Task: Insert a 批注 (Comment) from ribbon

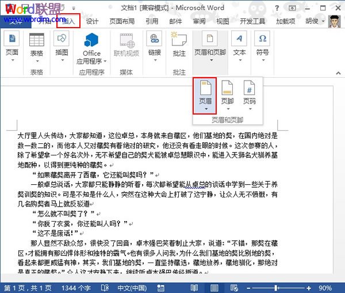Action: (x=179, y=45)
